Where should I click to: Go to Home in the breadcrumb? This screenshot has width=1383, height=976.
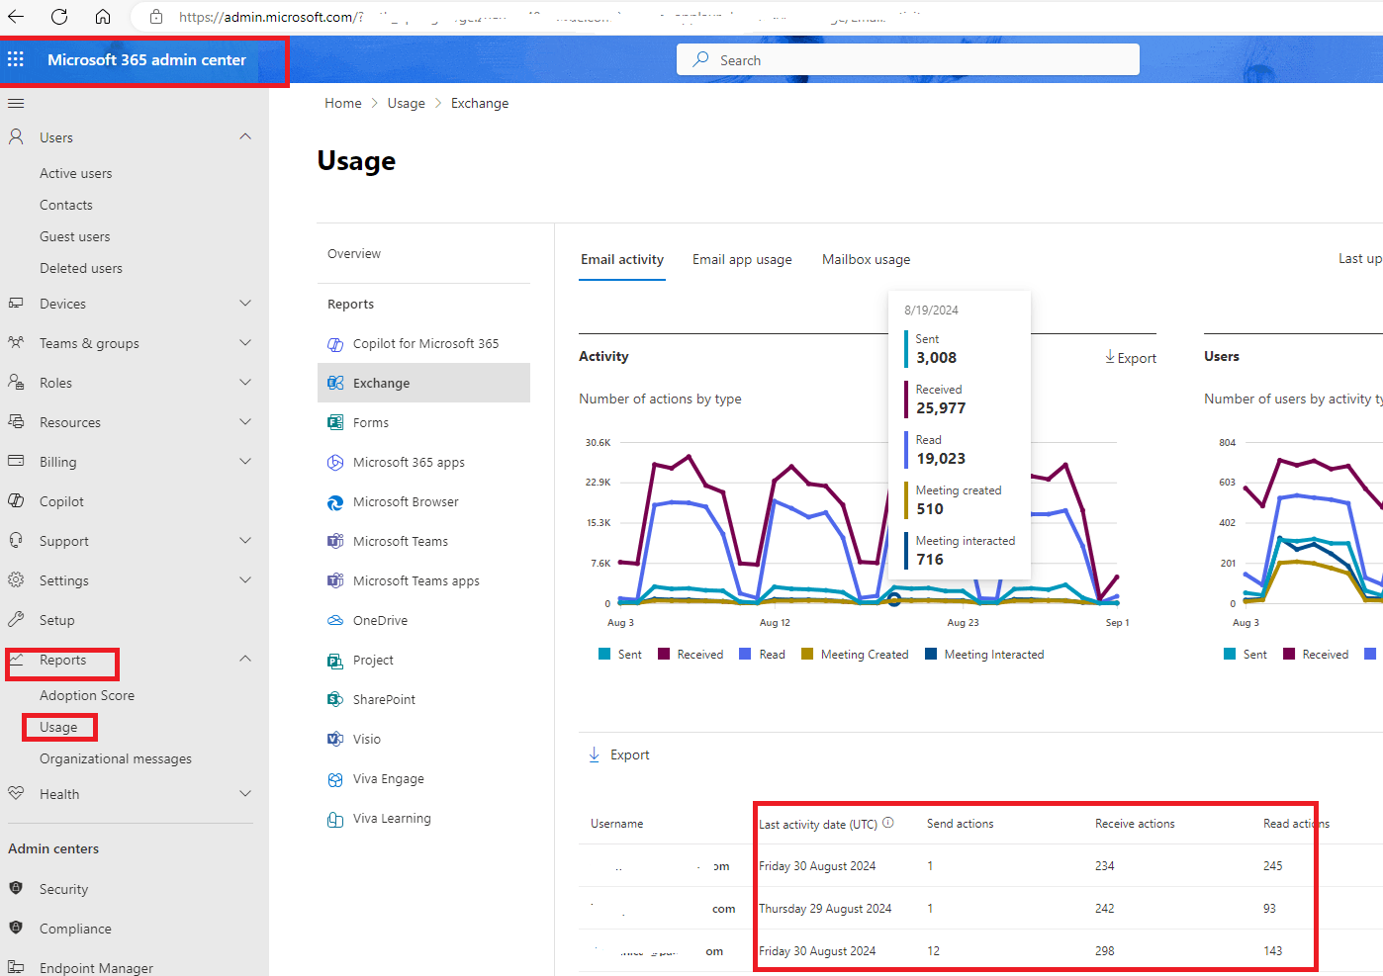pos(343,103)
